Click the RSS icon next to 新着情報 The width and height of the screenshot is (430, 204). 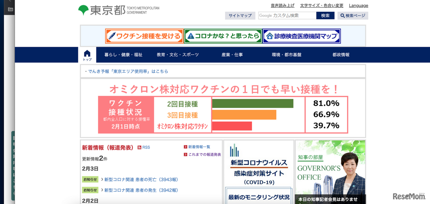[x=139, y=147]
